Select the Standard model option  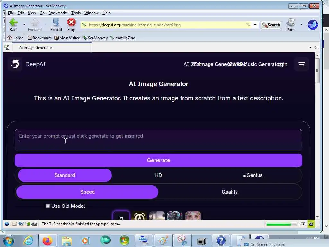[x=65, y=175]
